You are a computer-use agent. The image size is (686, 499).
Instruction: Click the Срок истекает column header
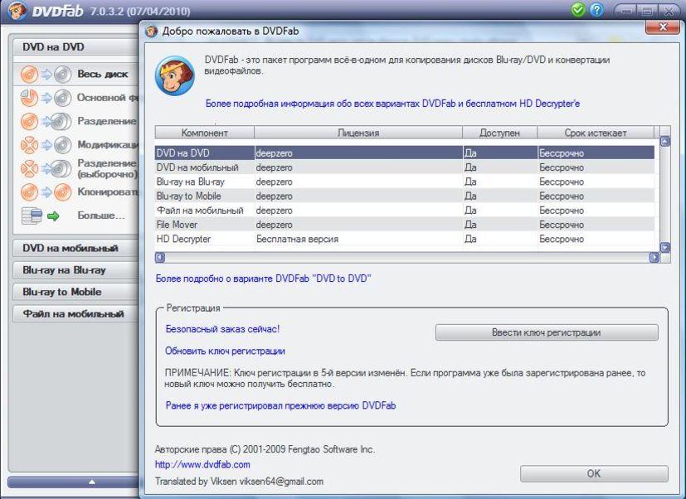[595, 133]
